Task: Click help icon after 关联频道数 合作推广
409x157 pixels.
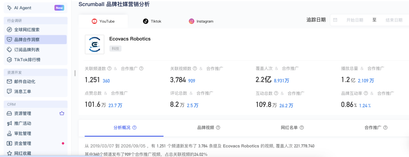Action: point(141,68)
